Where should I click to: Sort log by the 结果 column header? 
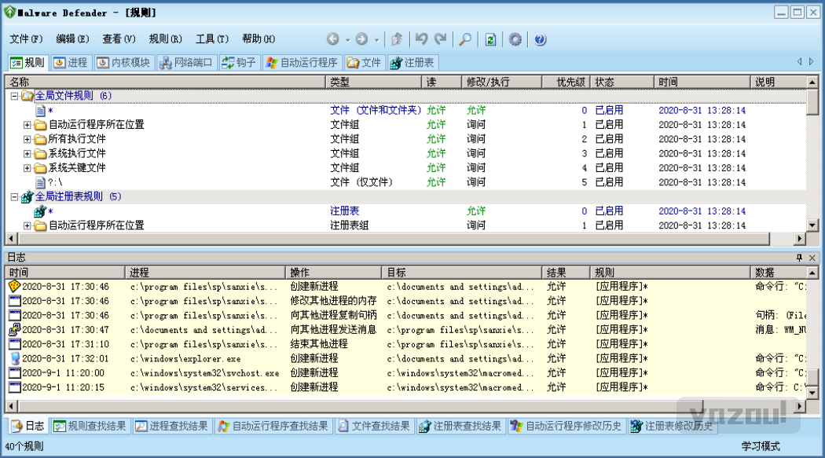(x=566, y=273)
